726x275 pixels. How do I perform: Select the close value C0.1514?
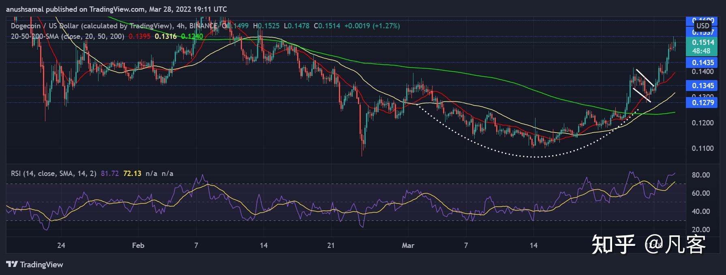[326, 26]
